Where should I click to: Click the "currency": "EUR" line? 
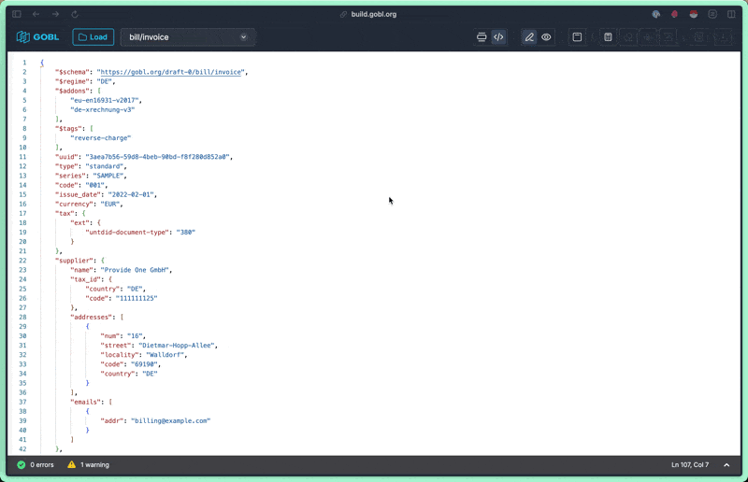(x=89, y=204)
